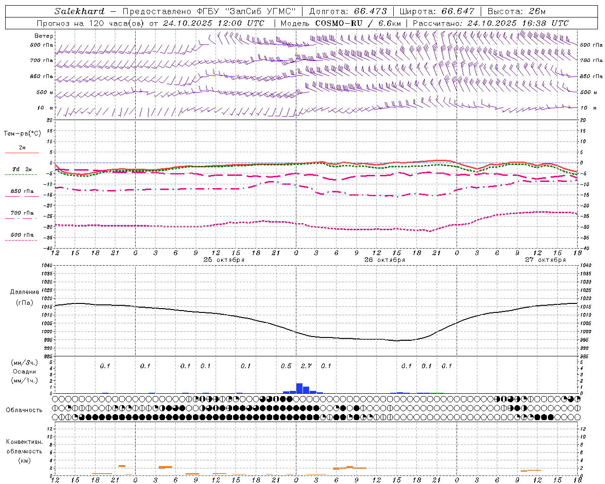Click the 'Высота: 26м' header field
605x484 pixels.
[516, 11]
